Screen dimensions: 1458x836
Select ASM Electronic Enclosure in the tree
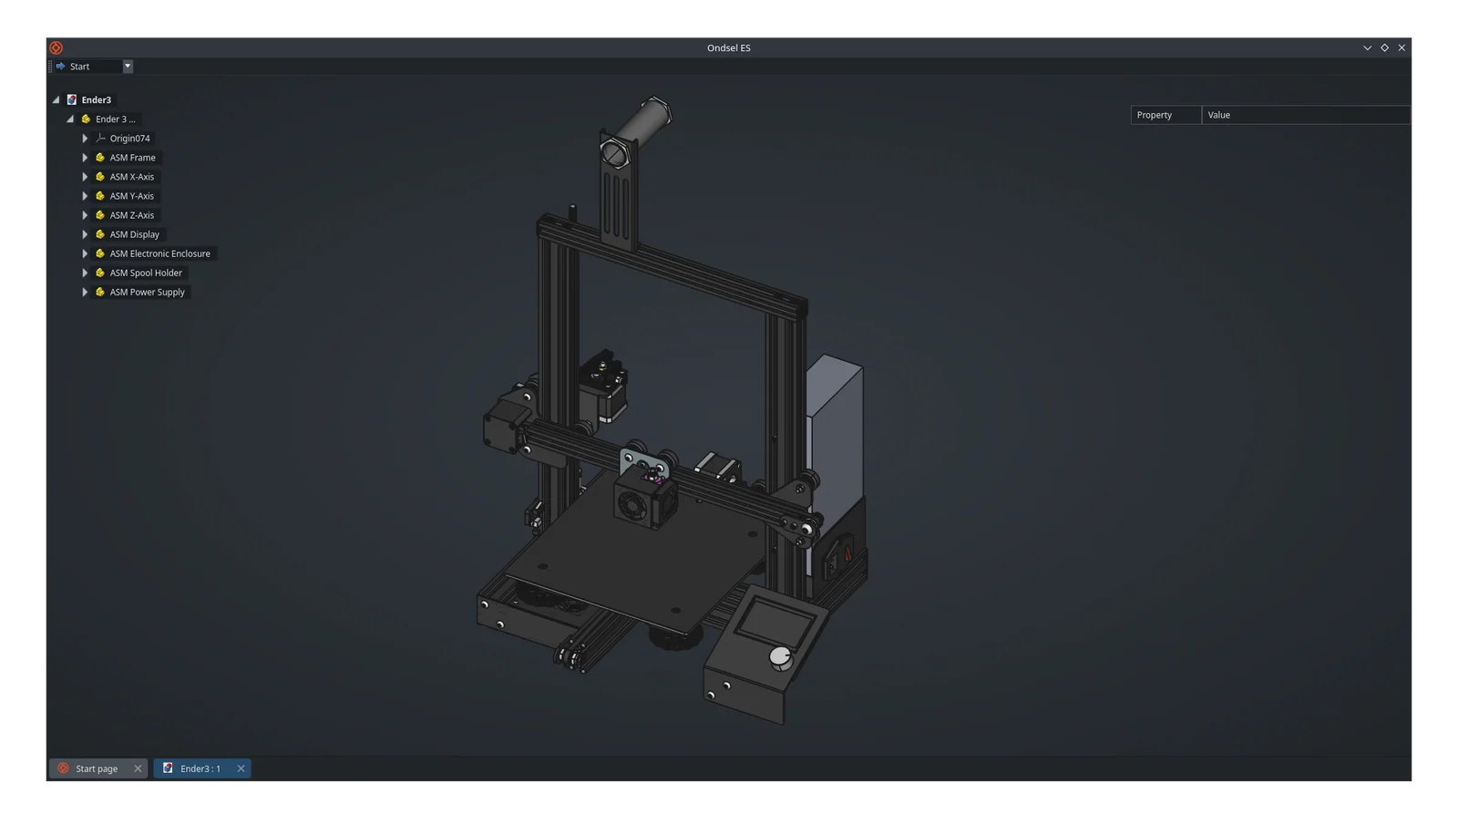(x=160, y=253)
